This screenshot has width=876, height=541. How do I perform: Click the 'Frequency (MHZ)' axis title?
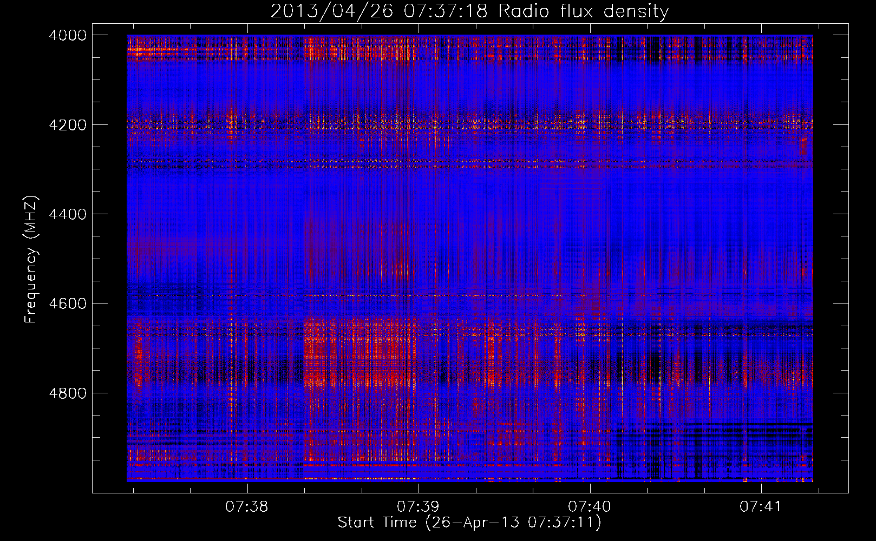point(31,260)
